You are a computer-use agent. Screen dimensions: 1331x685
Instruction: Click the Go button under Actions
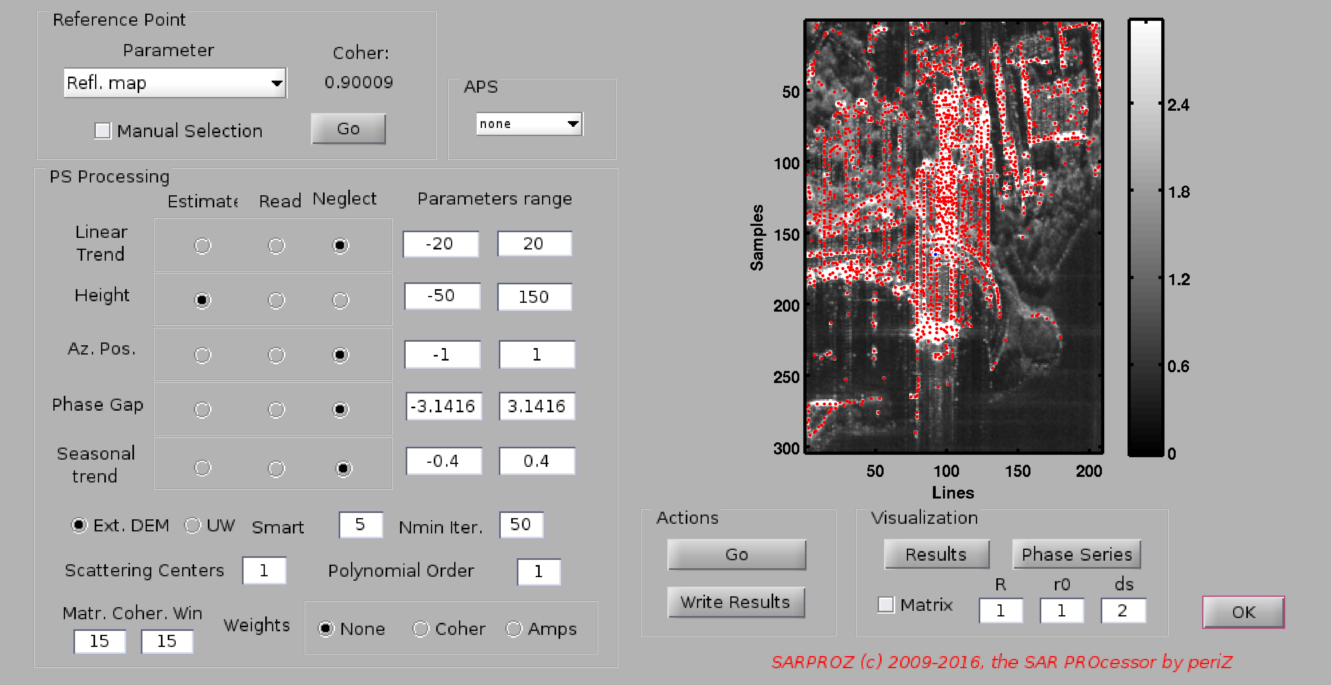click(736, 554)
